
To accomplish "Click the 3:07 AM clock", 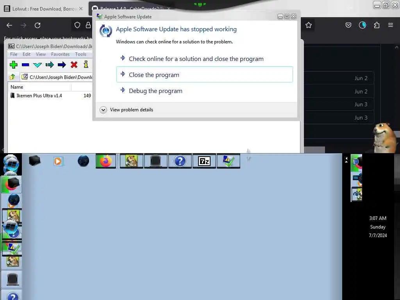I will [x=378, y=218].
